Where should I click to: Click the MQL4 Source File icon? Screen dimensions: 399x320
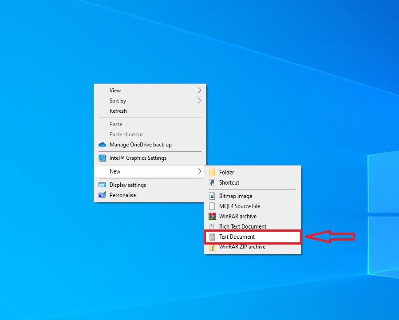(212, 206)
